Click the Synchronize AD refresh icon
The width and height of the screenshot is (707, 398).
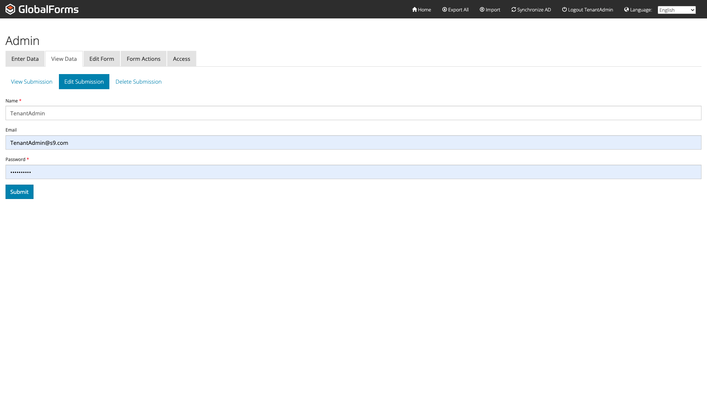(x=514, y=10)
